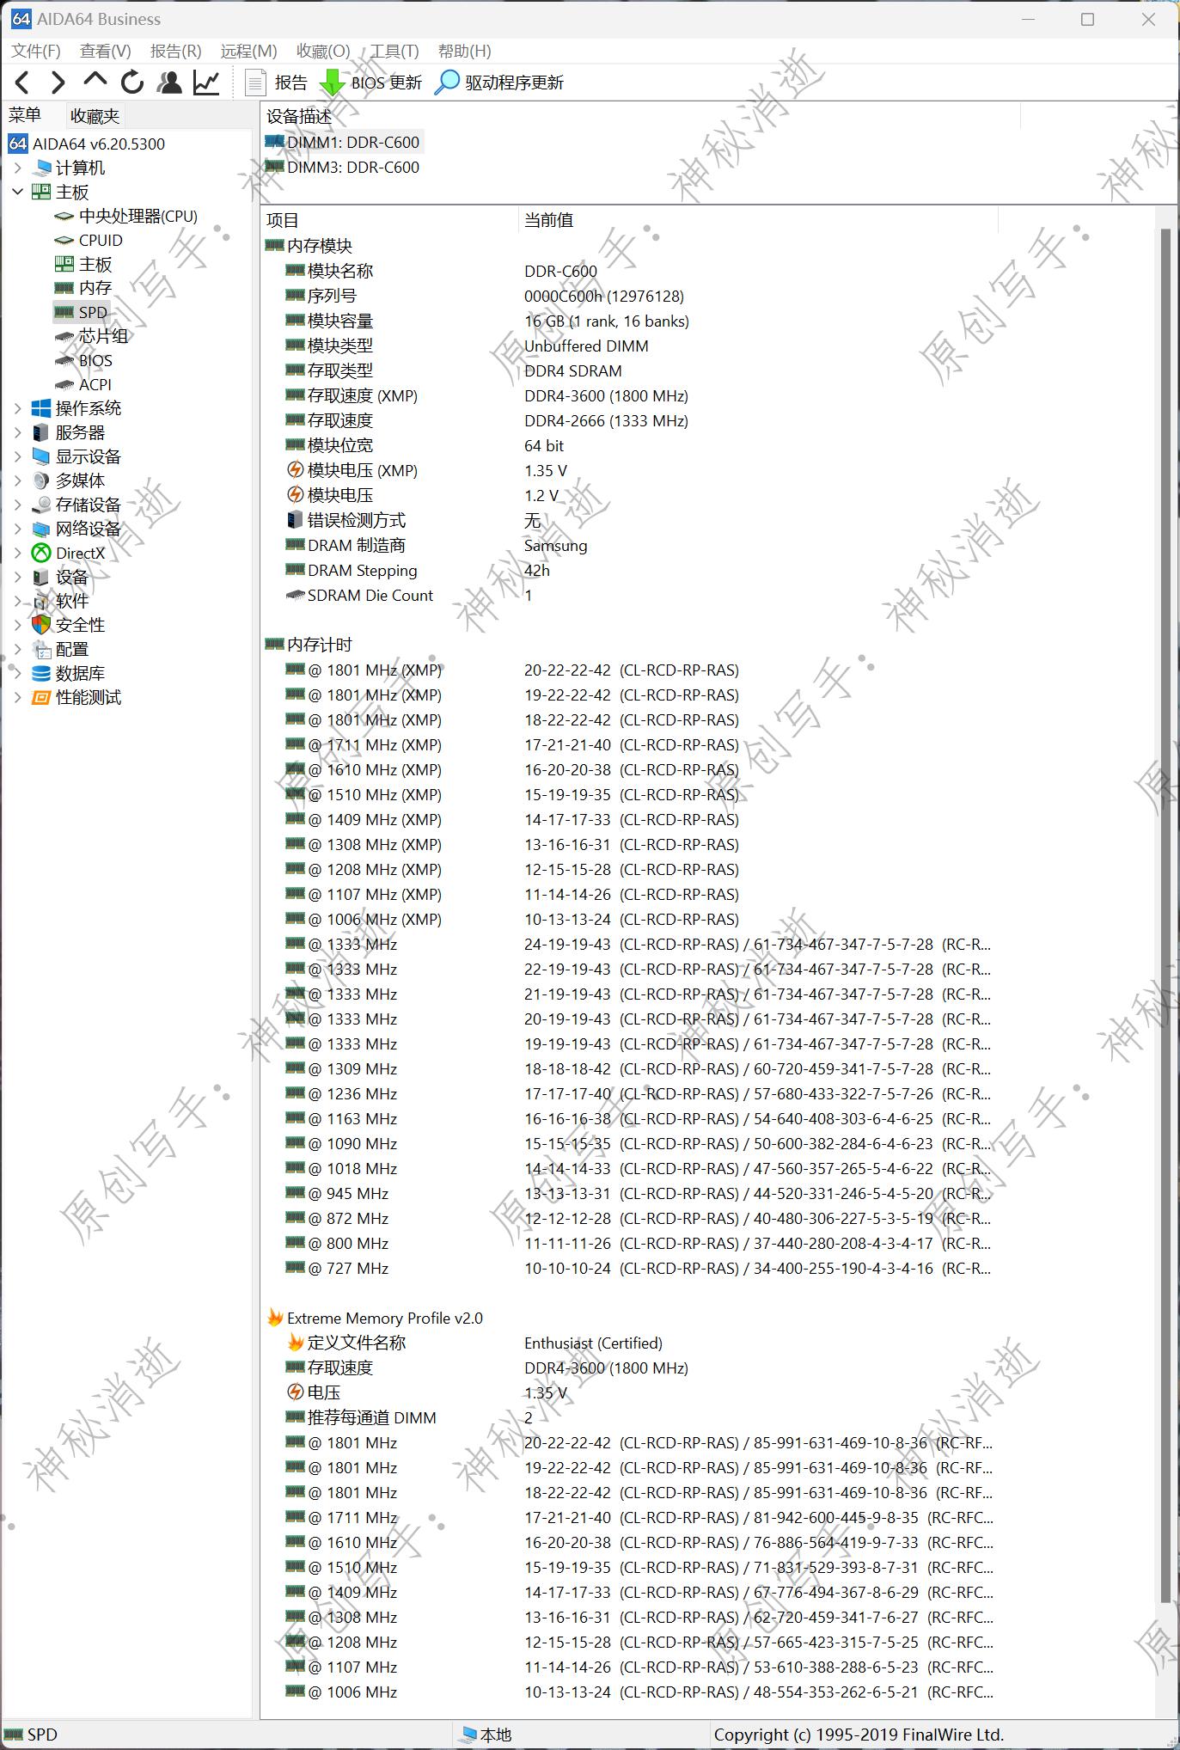The image size is (1180, 1750).
Task: Expand the 网络设备 tree node
Action: pyautogui.click(x=17, y=529)
